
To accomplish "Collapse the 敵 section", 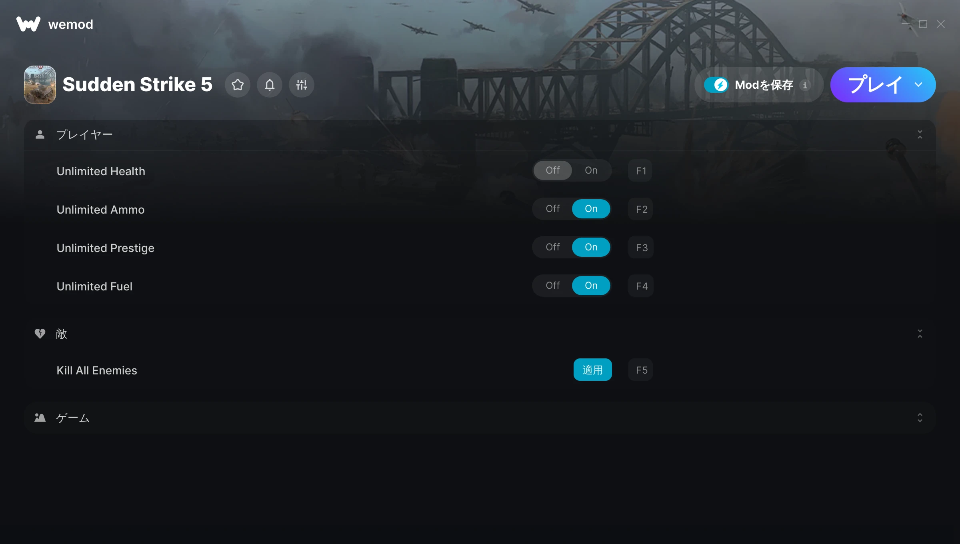I will click(920, 334).
